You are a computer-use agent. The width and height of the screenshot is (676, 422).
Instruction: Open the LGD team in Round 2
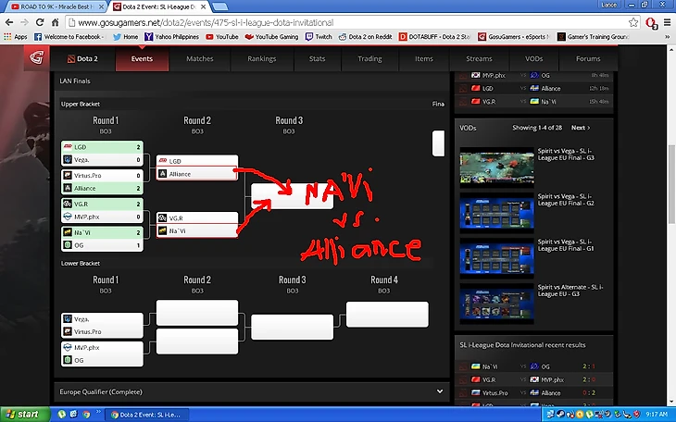pyautogui.click(x=197, y=161)
